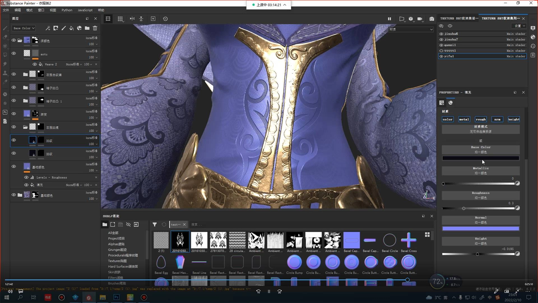Delete the layer using the trash icon
The image size is (538, 303).
(x=95, y=28)
